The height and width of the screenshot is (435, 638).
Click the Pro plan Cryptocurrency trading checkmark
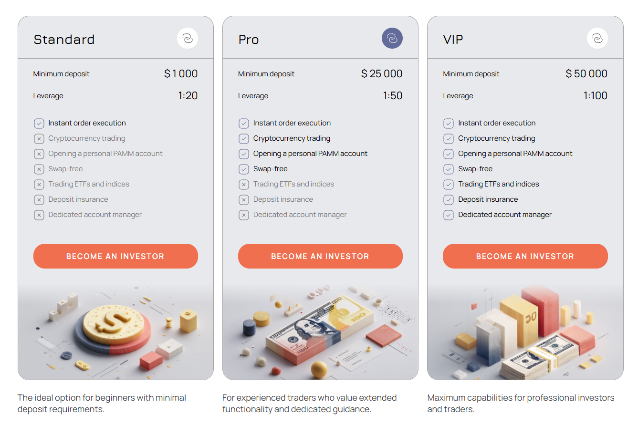pyautogui.click(x=244, y=139)
